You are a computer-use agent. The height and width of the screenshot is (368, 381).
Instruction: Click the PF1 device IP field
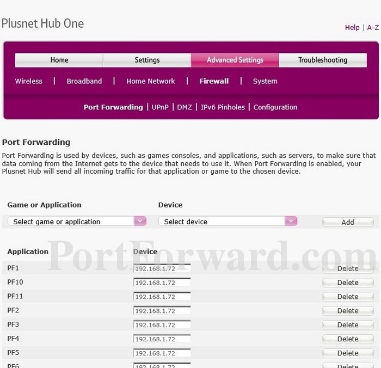coord(162,268)
